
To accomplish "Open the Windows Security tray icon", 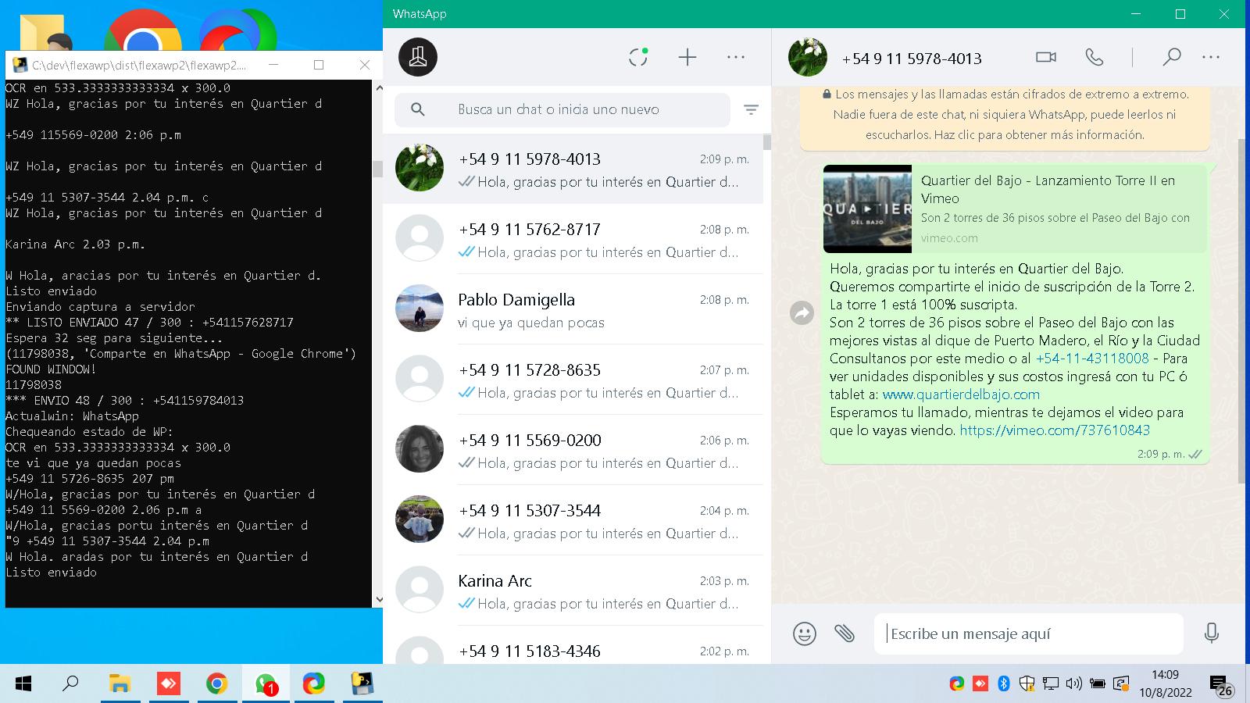I will [x=1027, y=684].
